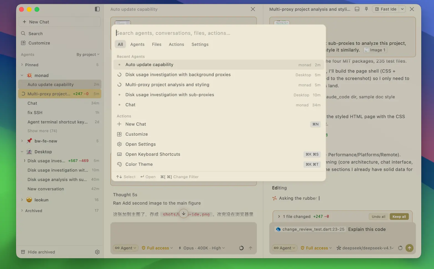Image resolution: width=434 pixels, height=269 pixels.
Task: Switch to the Actions filter tab
Action: (176, 44)
